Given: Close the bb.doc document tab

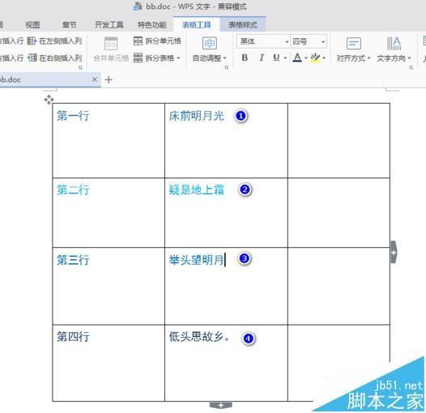Looking at the screenshot, I should [95, 79].
